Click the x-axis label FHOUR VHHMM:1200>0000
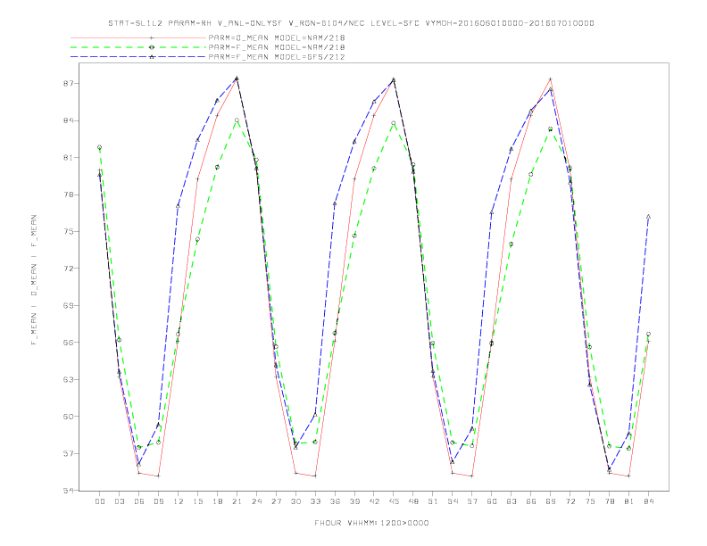This screenshot has width=707, height=546. click(371, 523)
